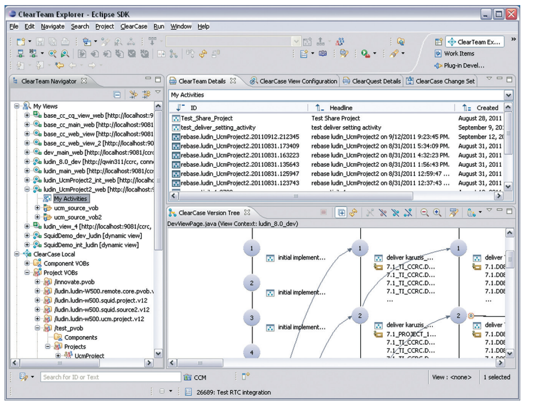Select the Test_Share_Project activity row

pos(206,119)
